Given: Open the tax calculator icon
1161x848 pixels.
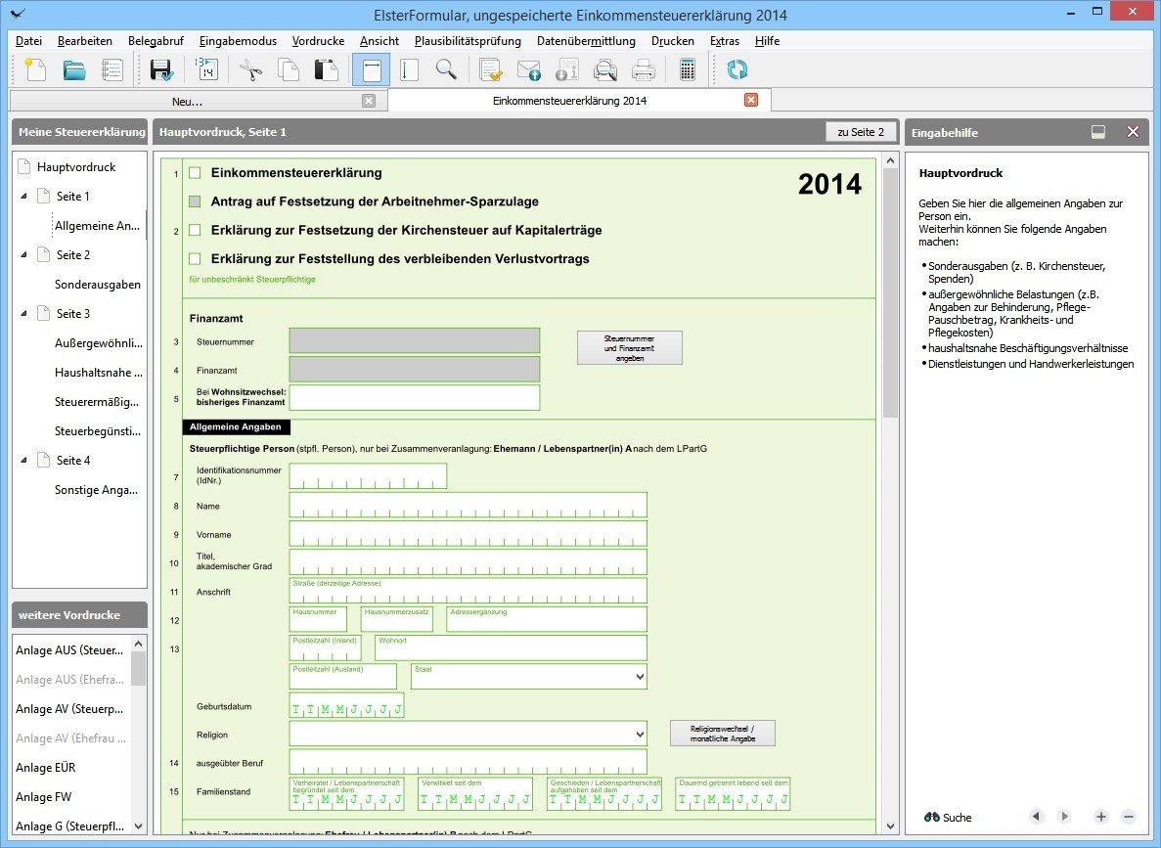Looking at the screenshot, I should point(688,70).
